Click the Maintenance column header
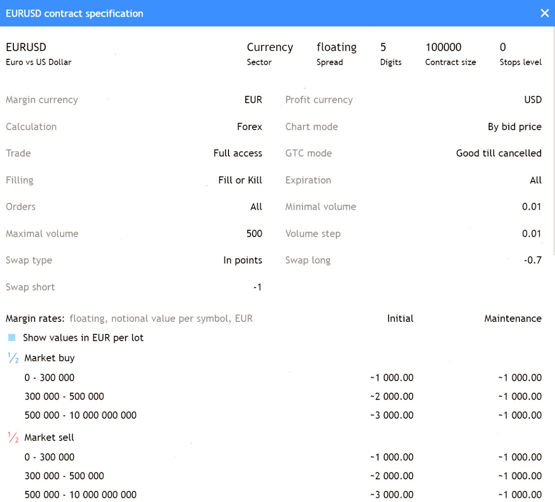 [x=512, y=319]
